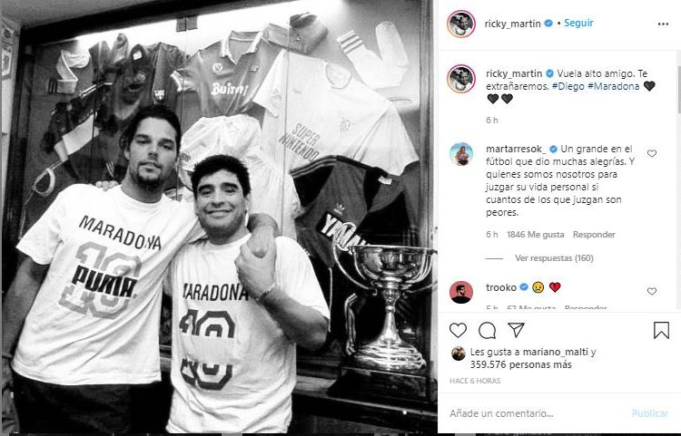Open the #Diego hashtag

pos(568,86)
